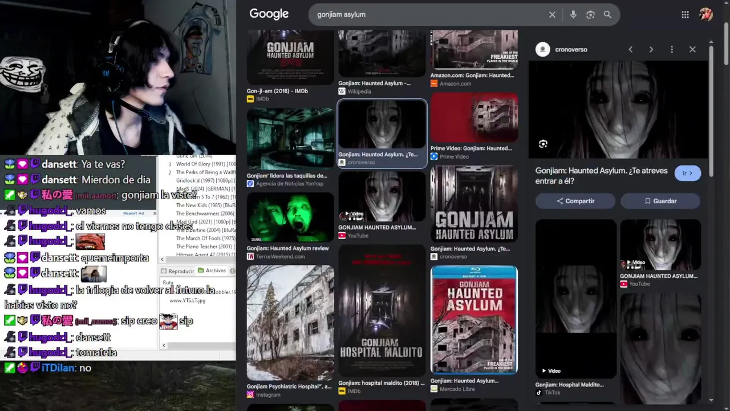The image size is (730, 411).
Task: Switch to the Archivos tab in background window
Action: (212, 271)
